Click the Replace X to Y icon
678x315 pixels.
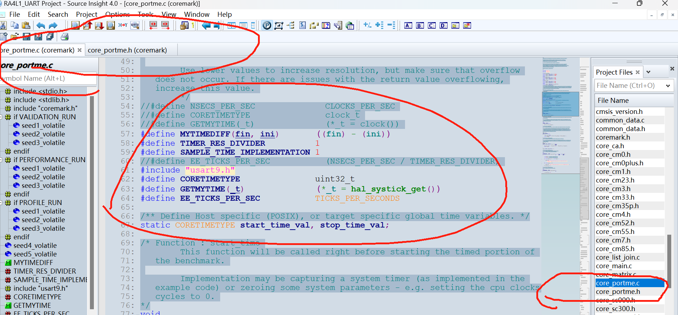pyautogui.click(x=123, y=25)
